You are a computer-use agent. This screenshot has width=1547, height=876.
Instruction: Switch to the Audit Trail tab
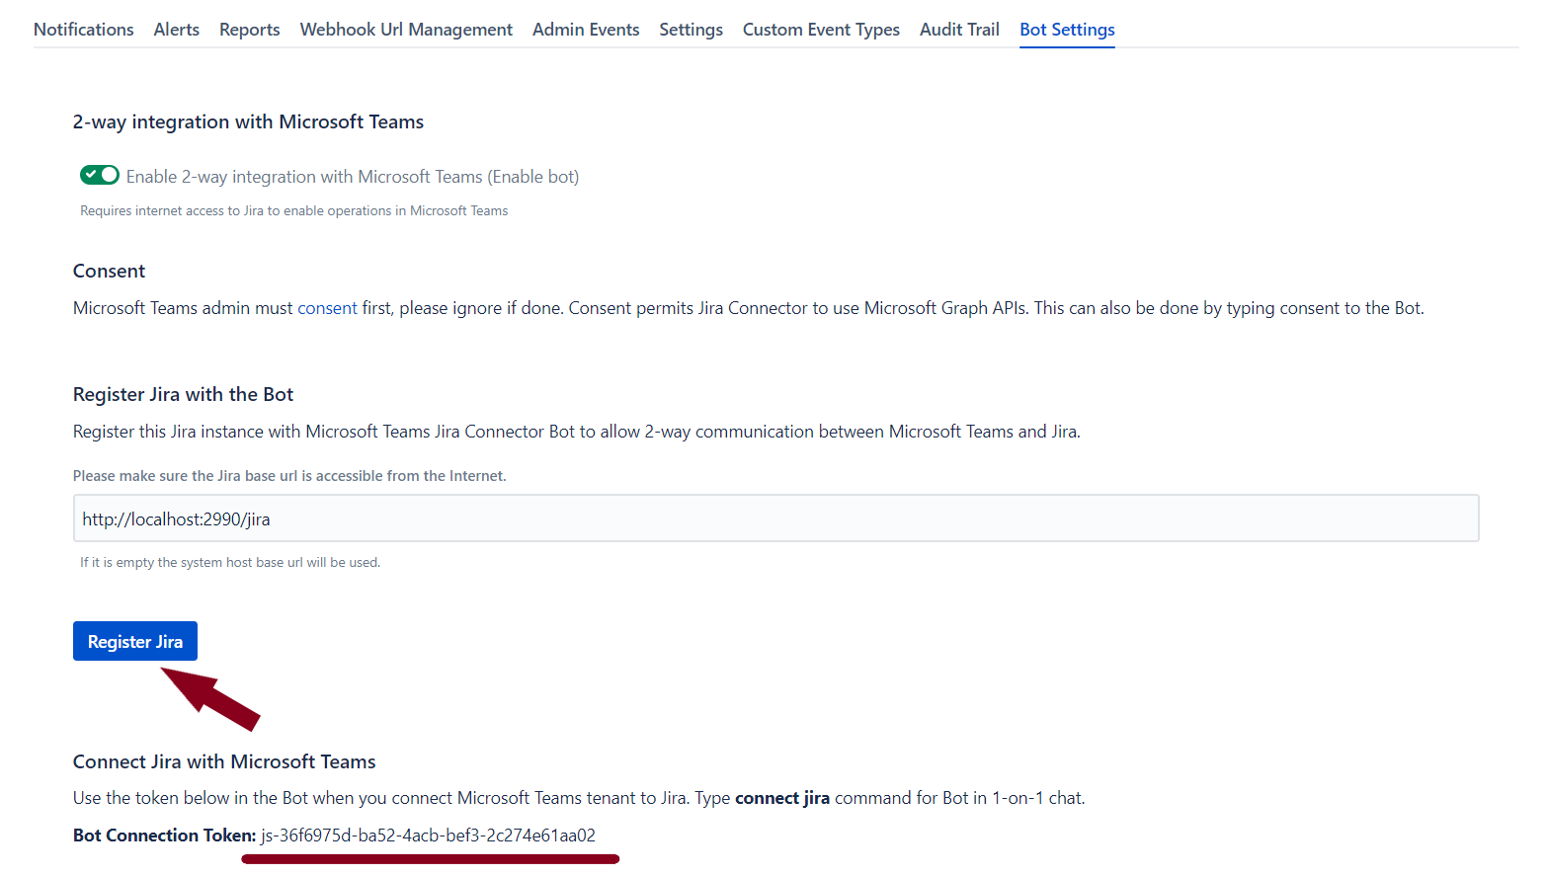point(959,30)
